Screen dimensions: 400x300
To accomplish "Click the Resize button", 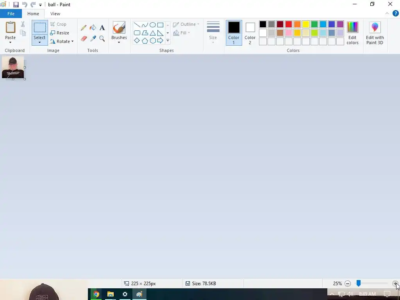I will point(60,33).
